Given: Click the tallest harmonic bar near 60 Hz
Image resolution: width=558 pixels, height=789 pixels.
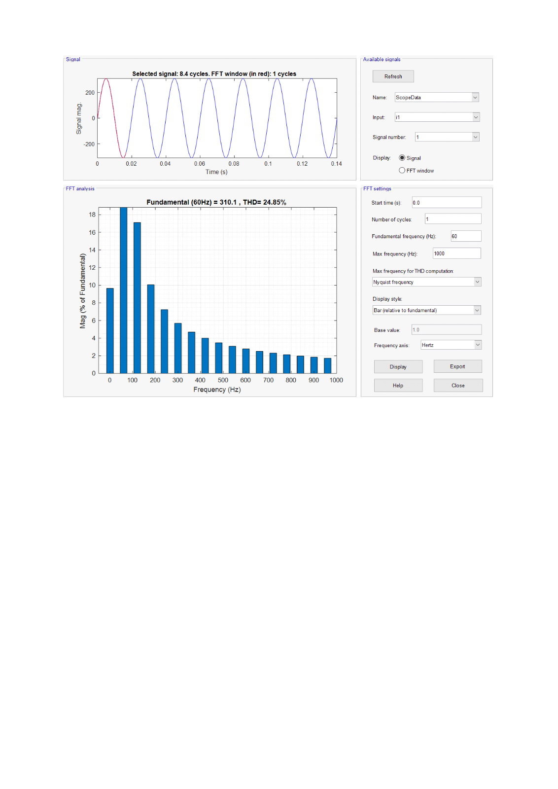Looking at the screenshot, I should click(x=124, y=290).
